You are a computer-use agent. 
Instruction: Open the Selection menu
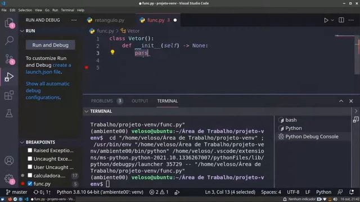tap(25, 10)
